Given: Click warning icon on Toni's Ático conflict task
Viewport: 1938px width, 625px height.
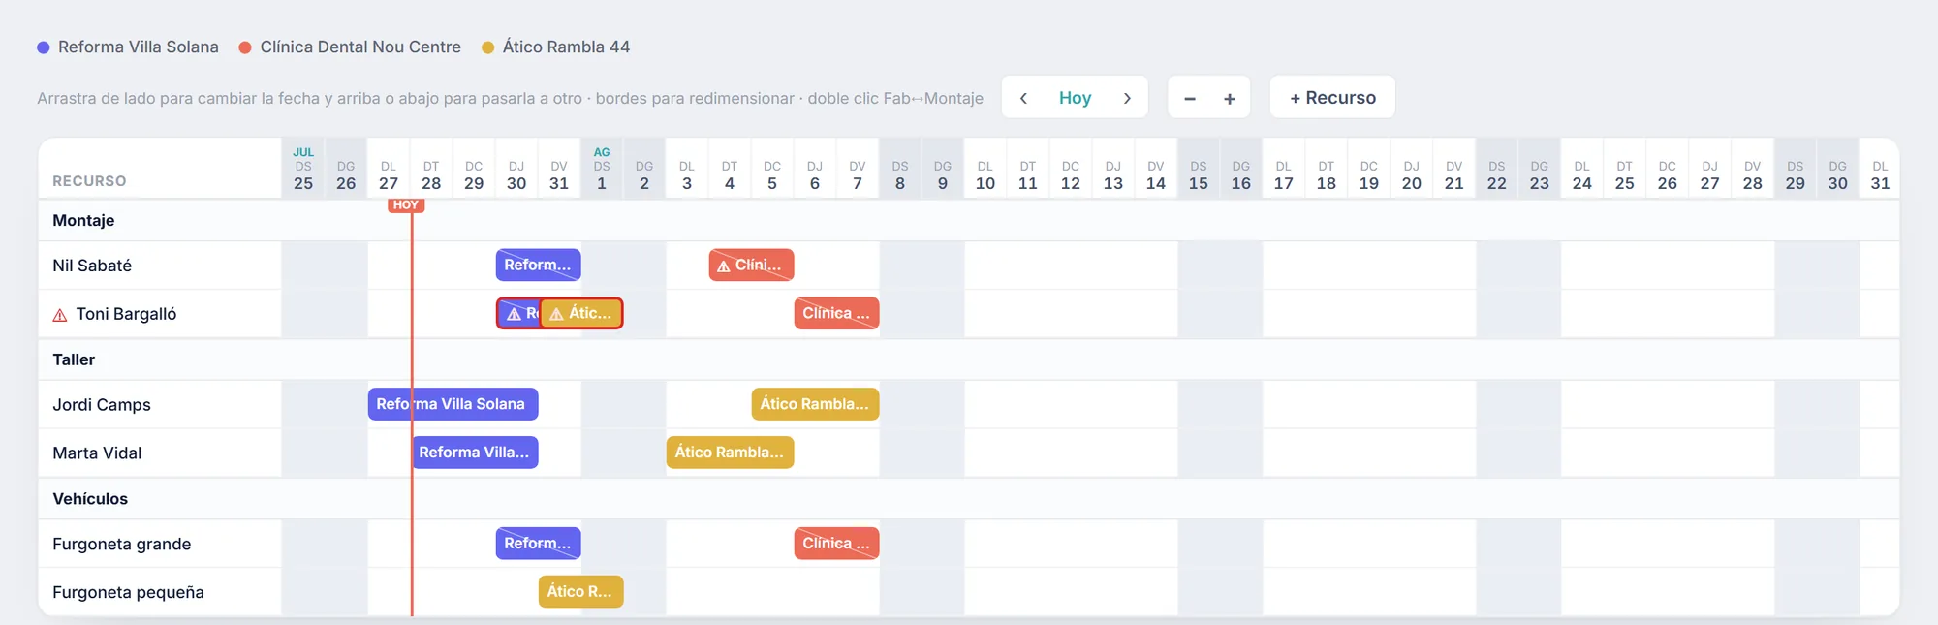Looking at the screenshot, I should click(x=556, y=314).
